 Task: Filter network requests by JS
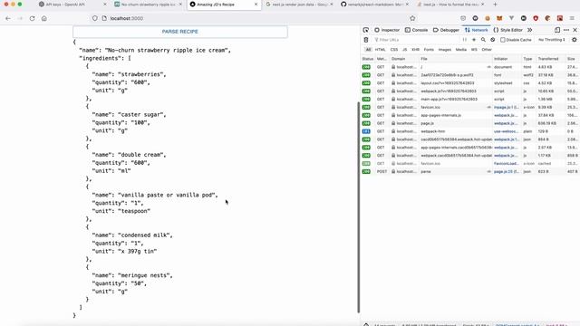coord(405,50)
